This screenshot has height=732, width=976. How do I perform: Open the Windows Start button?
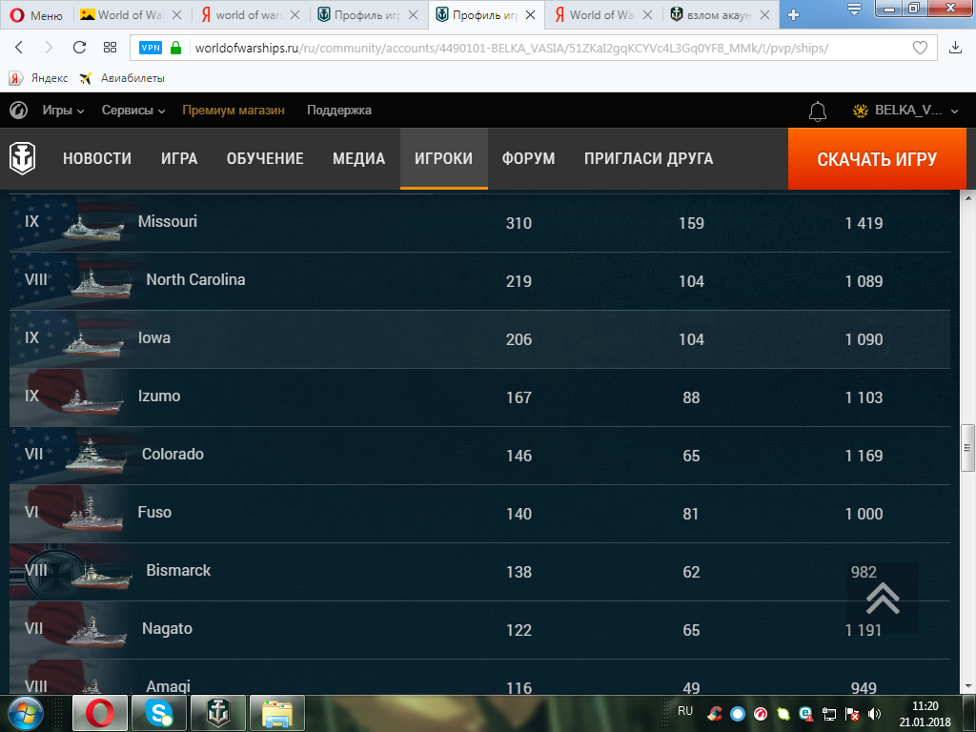[26, 713]
